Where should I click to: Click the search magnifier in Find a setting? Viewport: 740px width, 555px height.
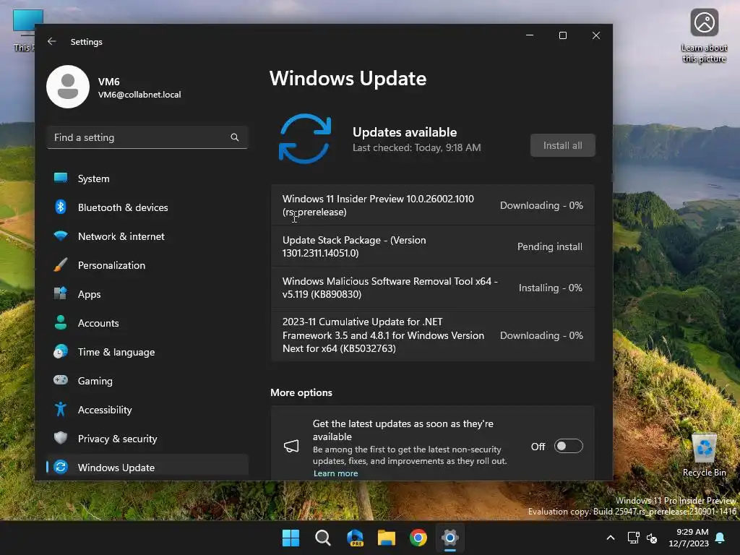235,137
